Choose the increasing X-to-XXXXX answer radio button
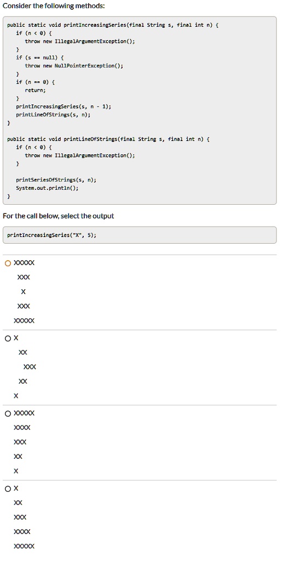Image resolution: width=283 pixels, height=562 pixels. click(x=8, y=488)
